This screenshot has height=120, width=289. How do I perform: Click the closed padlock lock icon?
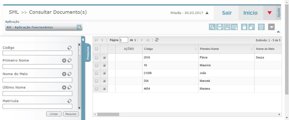244,27
